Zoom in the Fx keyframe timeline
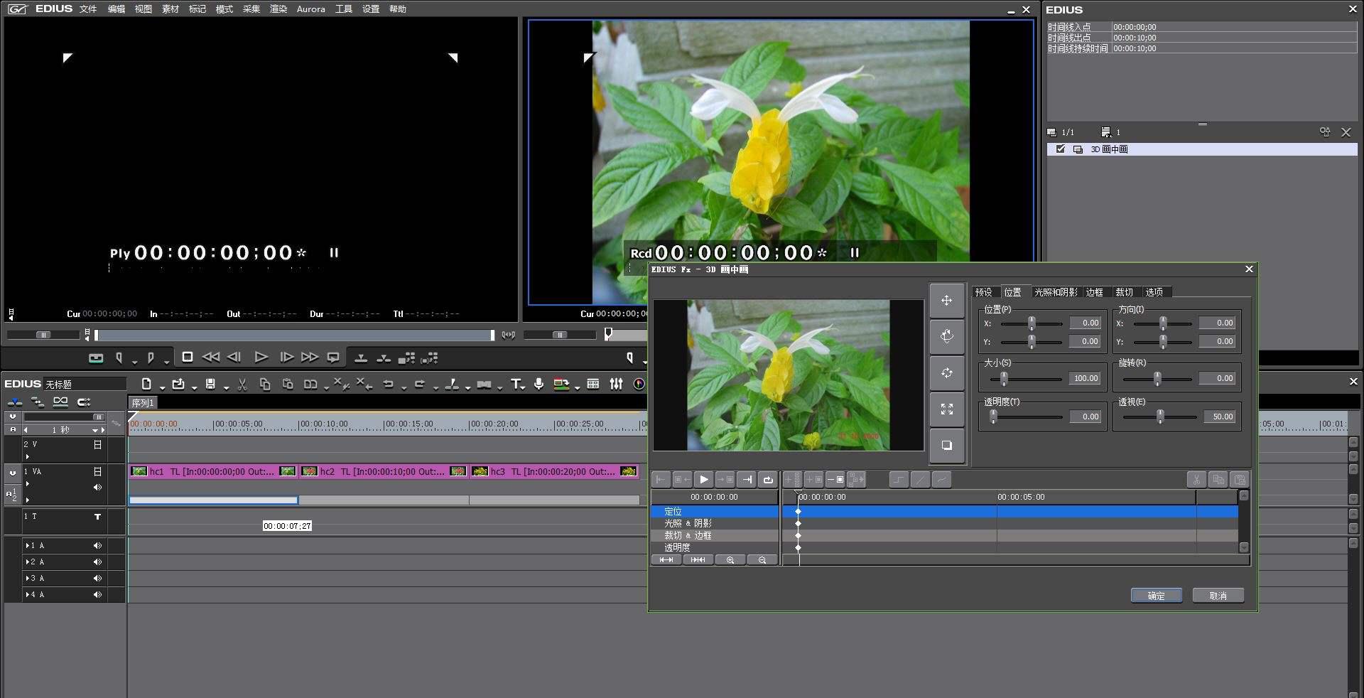The width and height of the screenshot is (1364, 698). pyautogui.click(x=730, y=560)
